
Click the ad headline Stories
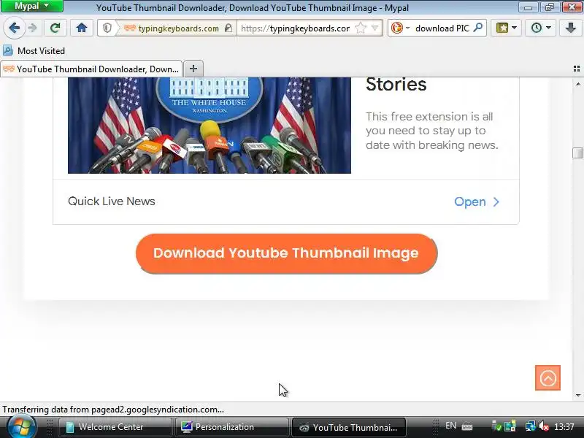tap(396, 84)
